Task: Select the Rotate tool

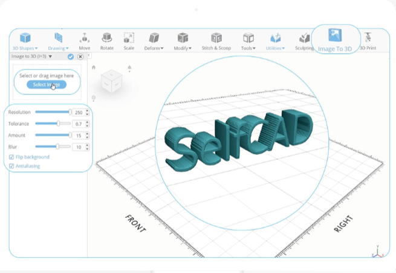Action: (x=107, y=41)
